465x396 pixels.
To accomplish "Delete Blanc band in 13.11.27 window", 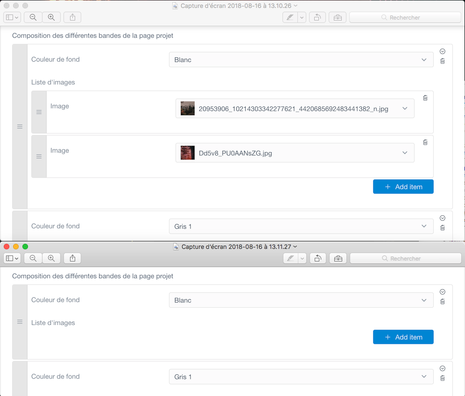I will (x=443, y=302).
